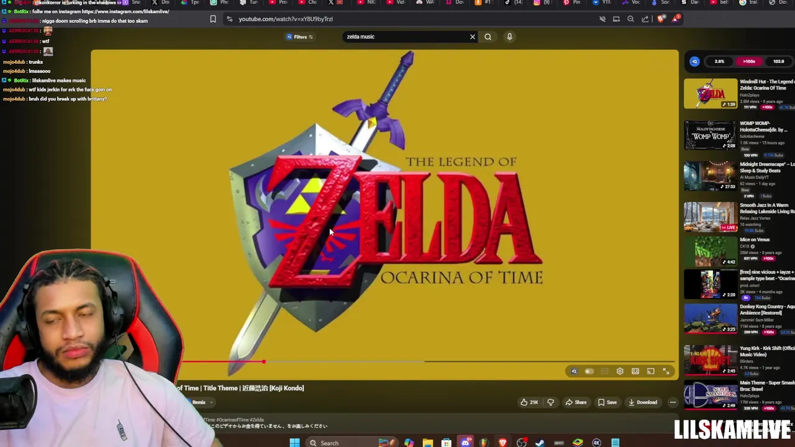Click the Brave Rewards triangle icon
The width and height of the screenshot is (795, 447).
click(676, 19)
